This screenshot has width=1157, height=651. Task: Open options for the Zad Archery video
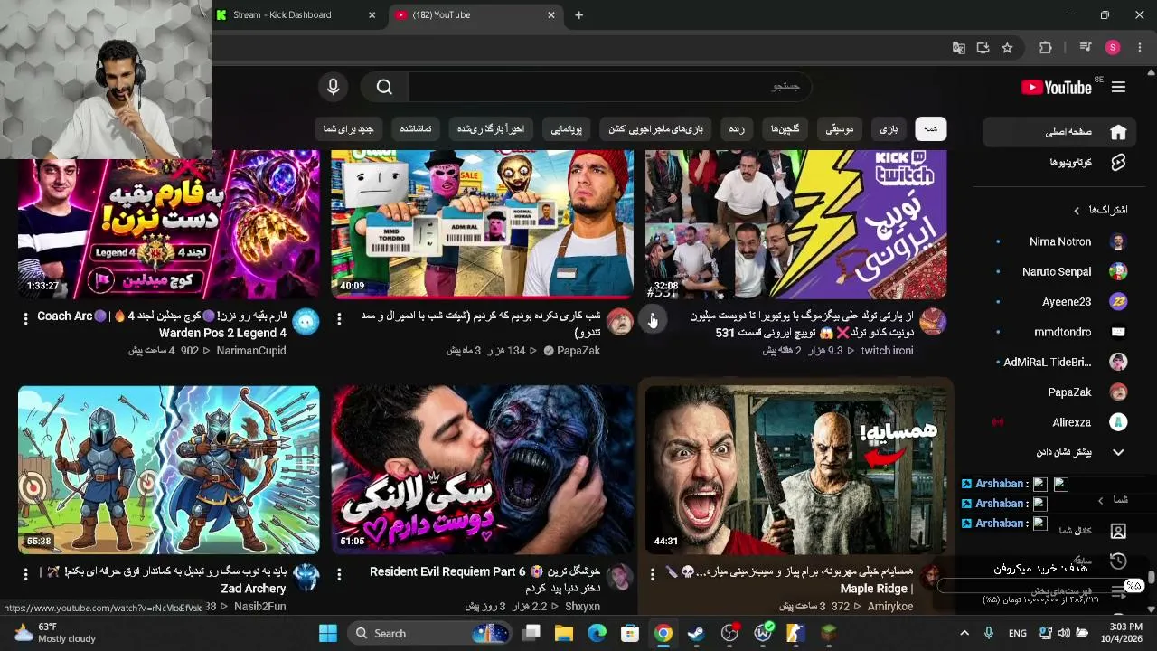pyautogui.click(x=25, y=574)
